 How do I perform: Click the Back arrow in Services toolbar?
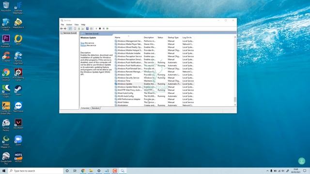coord(62,29)
